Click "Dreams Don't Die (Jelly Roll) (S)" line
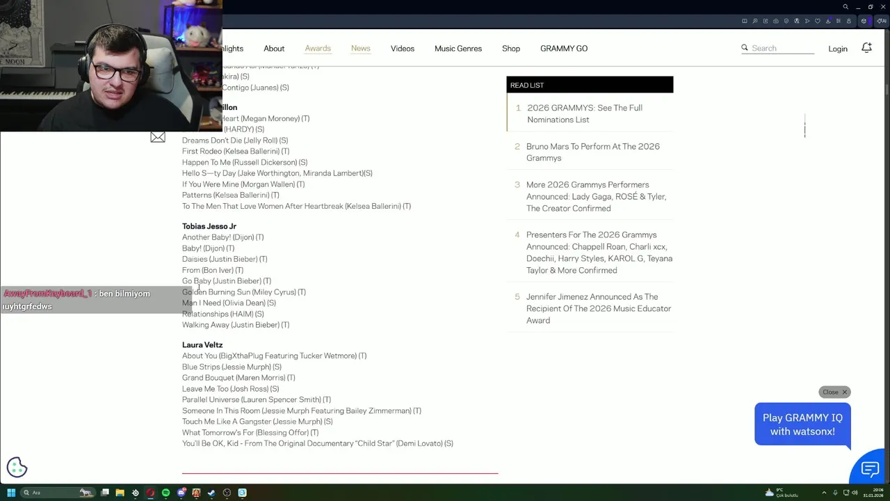890x501 pixels. (235, 140)
